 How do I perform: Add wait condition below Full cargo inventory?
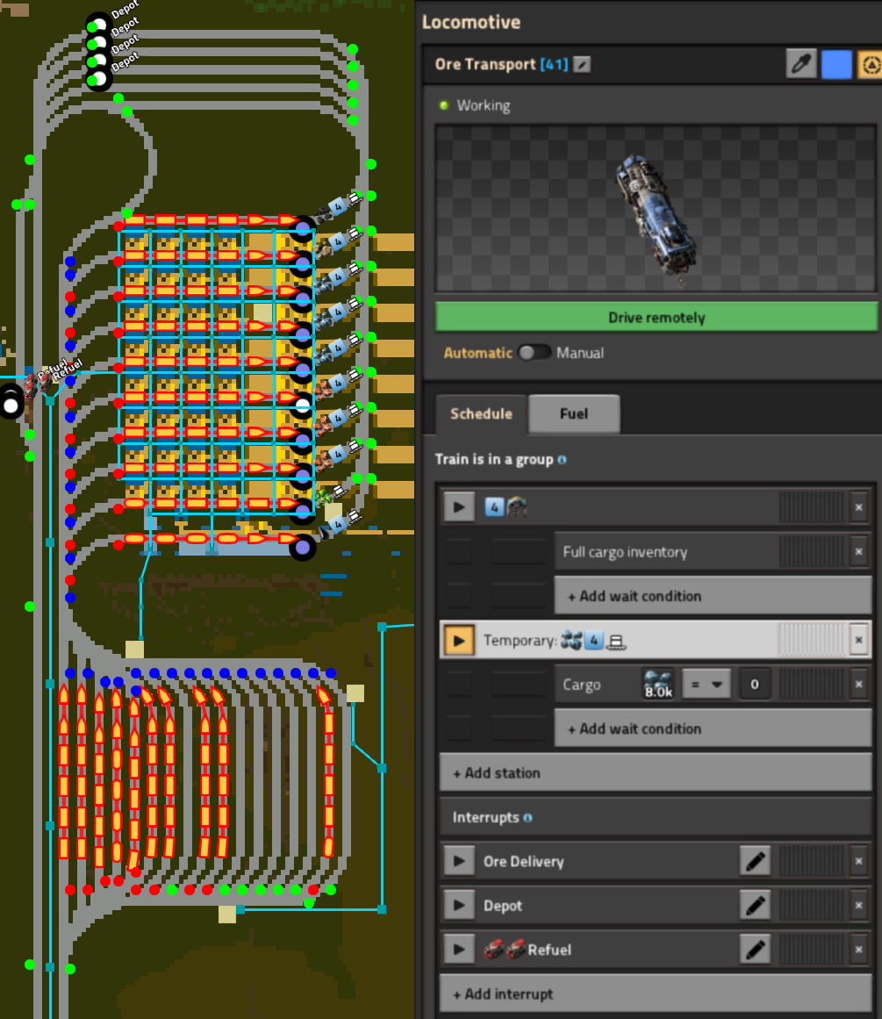tap(713, 596)
